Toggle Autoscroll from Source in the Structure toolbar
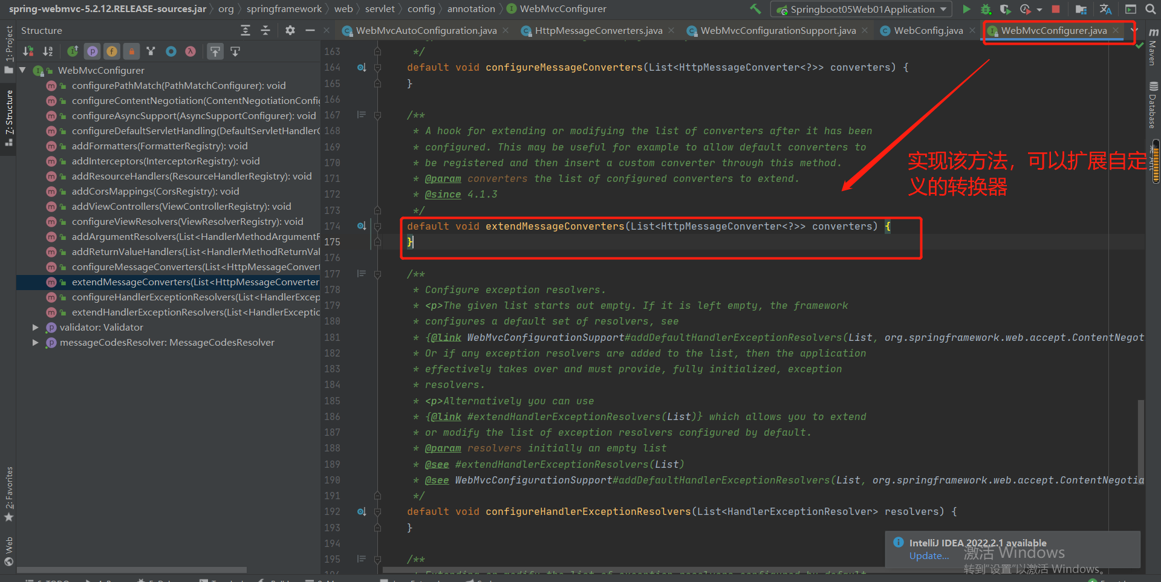This screenshot has width=1161, height=582. click(x=235, y=51)
